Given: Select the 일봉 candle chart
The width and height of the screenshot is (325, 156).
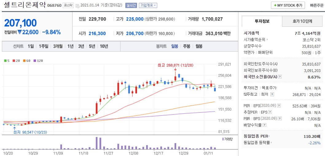Looking at the screenshot, I should pyautogui.click(x=174, y=46).
